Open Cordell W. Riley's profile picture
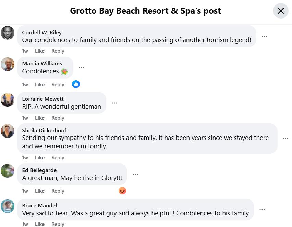 coord(8,33)
